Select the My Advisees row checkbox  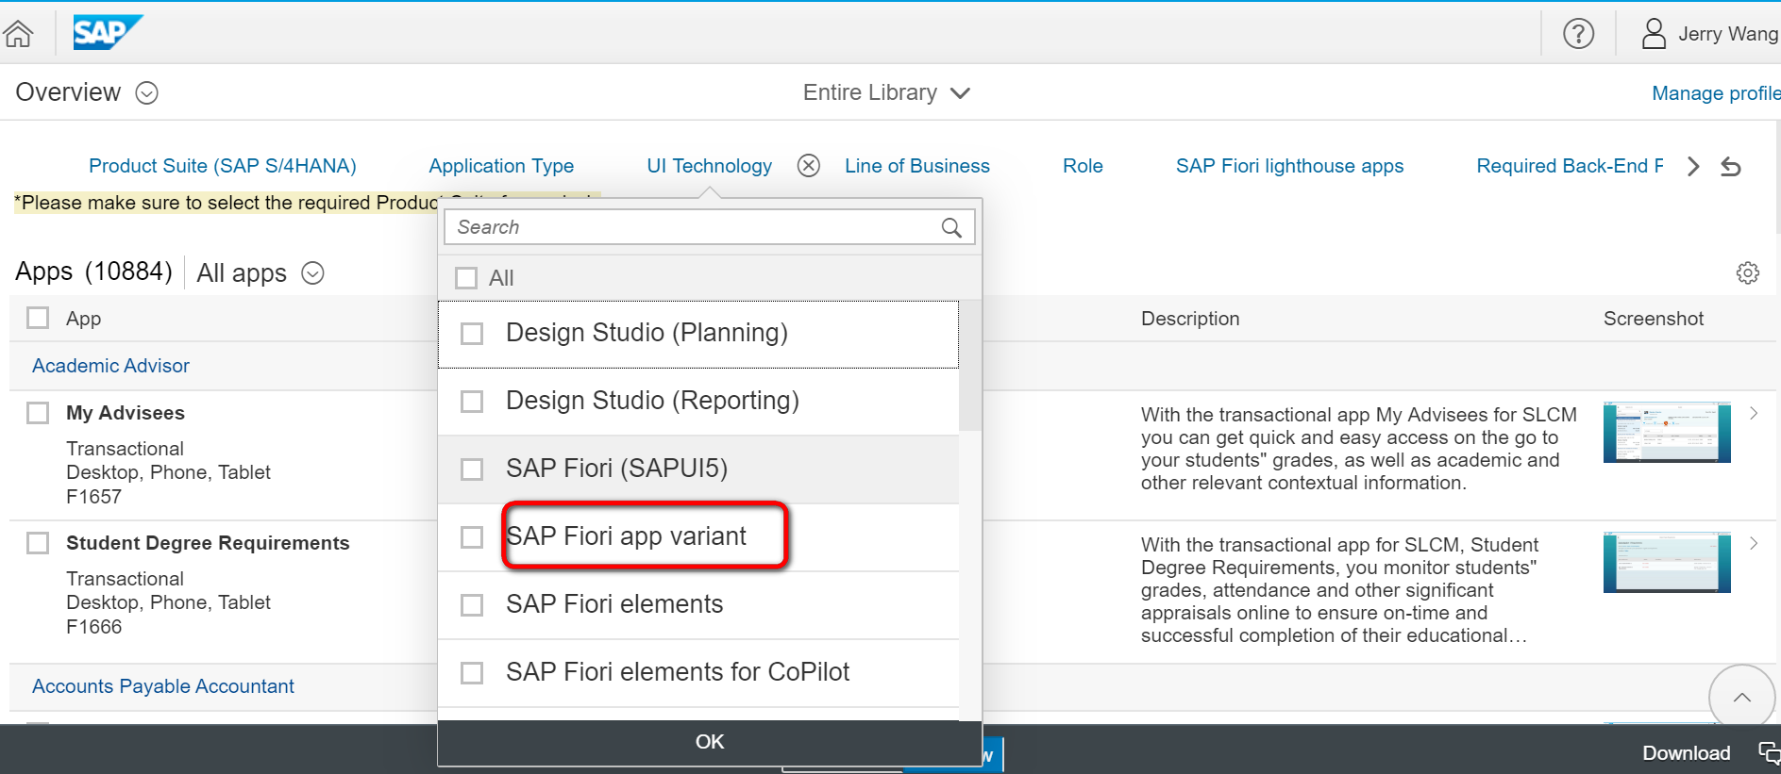38,413
